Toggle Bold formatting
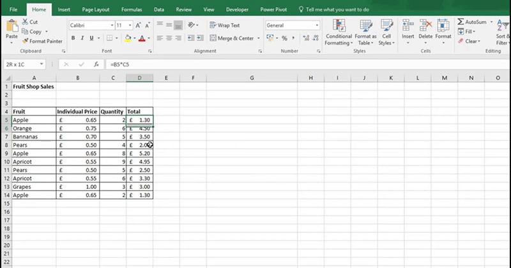 (73, 38)
